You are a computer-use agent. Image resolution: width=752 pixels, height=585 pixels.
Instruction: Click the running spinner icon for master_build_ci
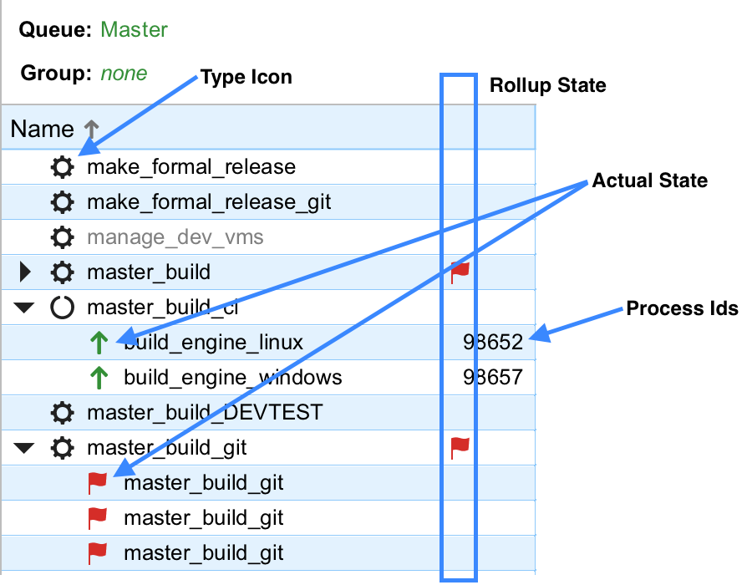[62, 308]
